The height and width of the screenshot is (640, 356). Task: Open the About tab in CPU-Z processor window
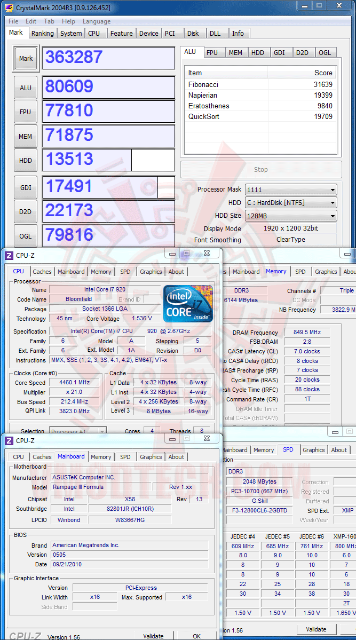(176, 272)
